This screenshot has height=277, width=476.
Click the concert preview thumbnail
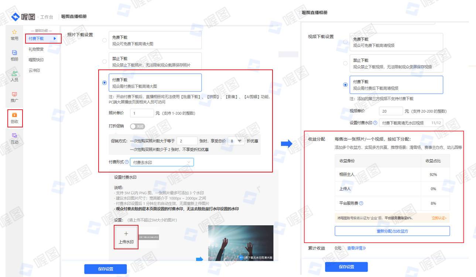[241, 243]
